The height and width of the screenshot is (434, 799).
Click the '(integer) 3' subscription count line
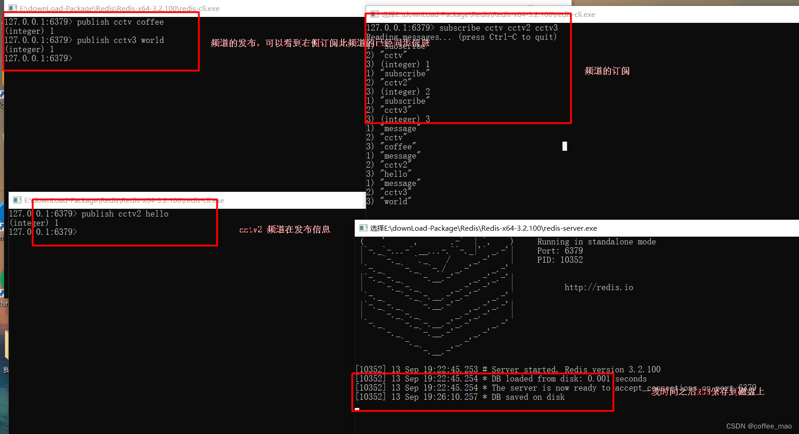click(x=398, y=119)
